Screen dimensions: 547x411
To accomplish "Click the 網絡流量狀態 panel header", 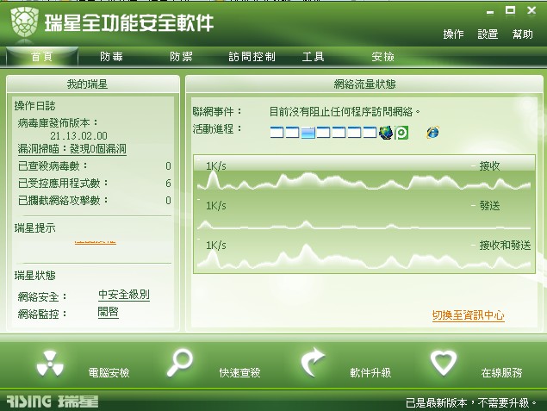I will [364, 84].
